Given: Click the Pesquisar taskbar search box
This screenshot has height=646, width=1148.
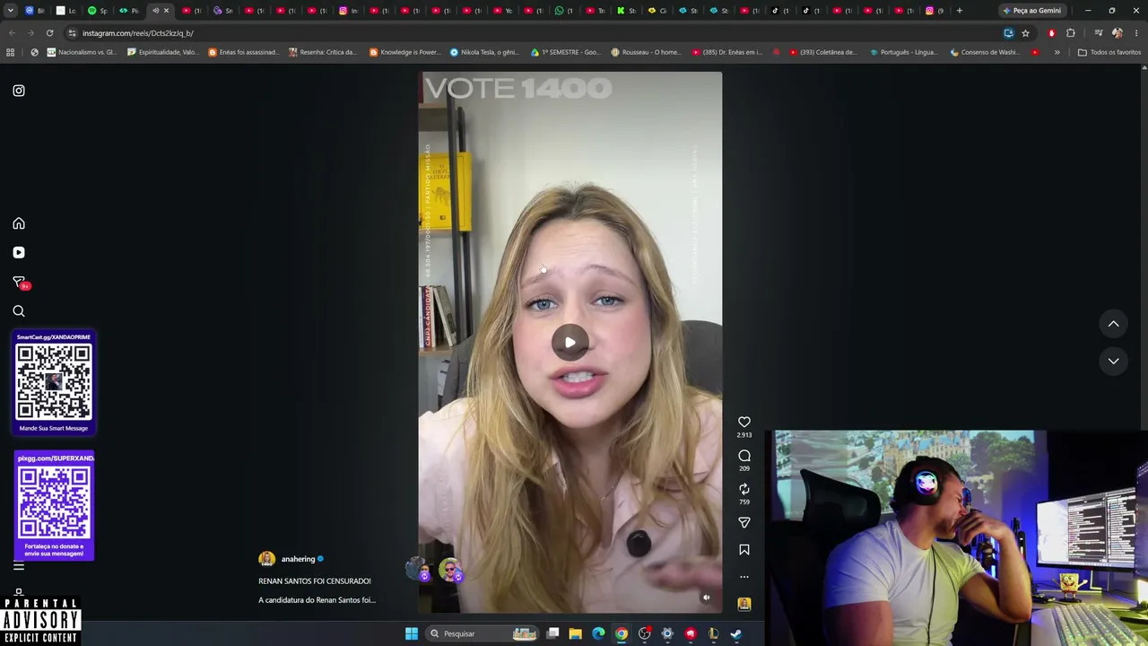Looking at the screenshot, I should [483, 633].
